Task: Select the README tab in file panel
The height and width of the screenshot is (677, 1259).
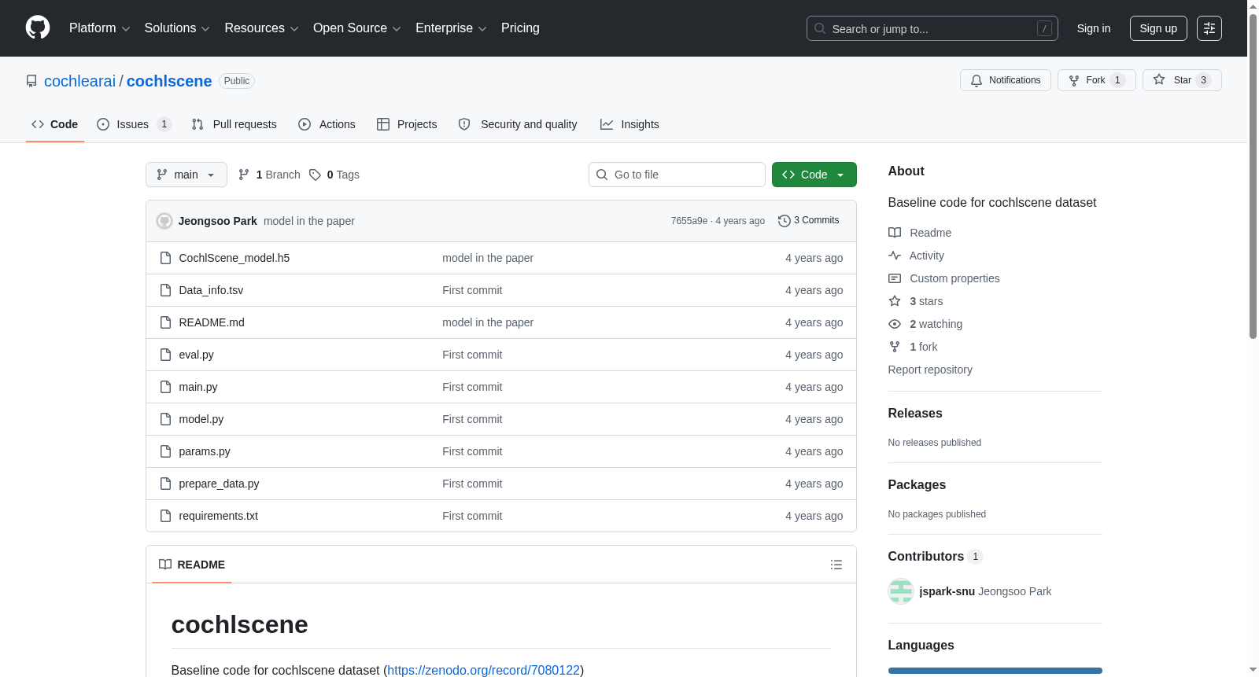Action: (x=192, y=565)
